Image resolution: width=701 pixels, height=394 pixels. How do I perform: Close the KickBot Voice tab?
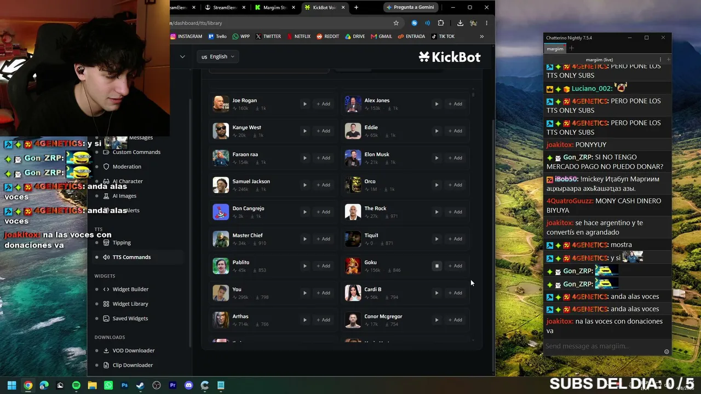tap(343, 8)
